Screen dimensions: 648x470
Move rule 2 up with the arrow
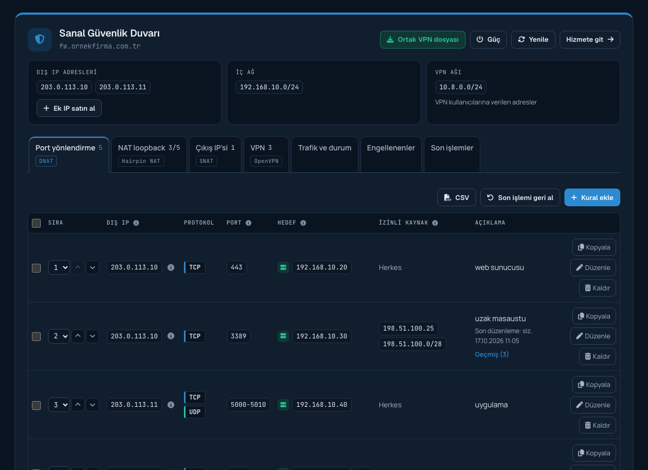click(78, 336)
